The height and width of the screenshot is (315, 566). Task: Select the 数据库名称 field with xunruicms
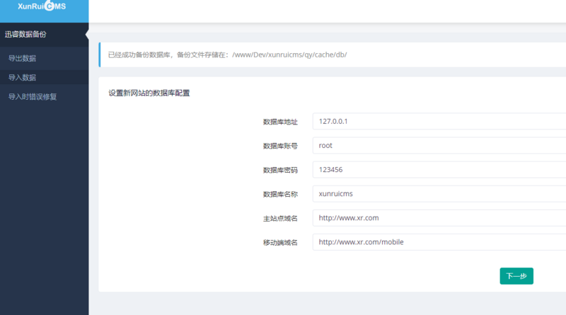pyautogui.click(x=439, y=194)
